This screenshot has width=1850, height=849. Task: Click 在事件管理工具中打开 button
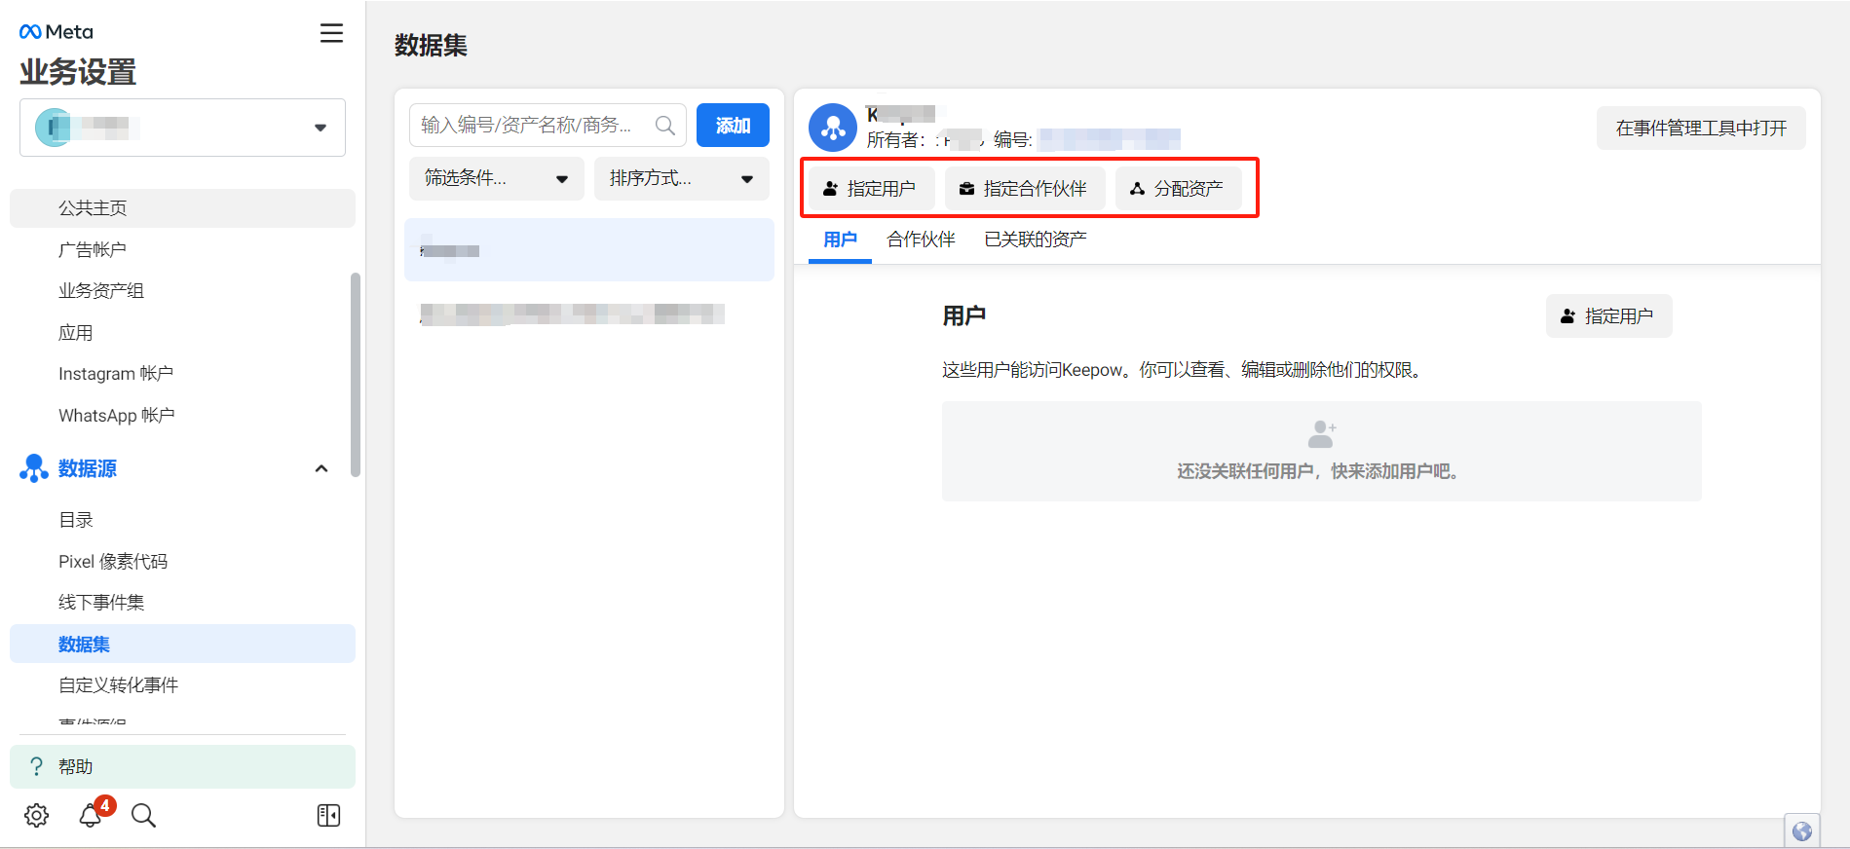pos(1701,129)
